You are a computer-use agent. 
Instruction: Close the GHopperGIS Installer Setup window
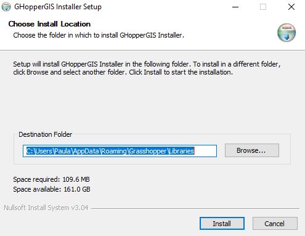tap(291, 7)
